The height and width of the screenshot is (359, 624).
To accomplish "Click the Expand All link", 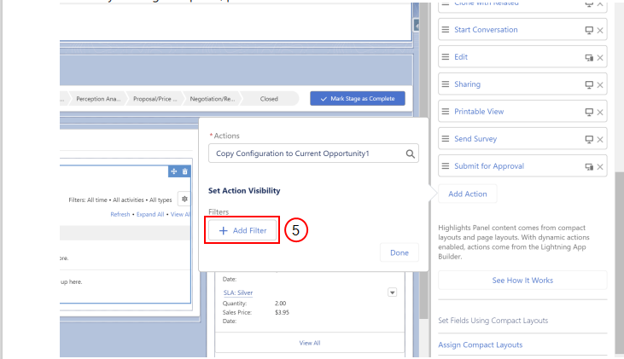I will click(150, 214).
